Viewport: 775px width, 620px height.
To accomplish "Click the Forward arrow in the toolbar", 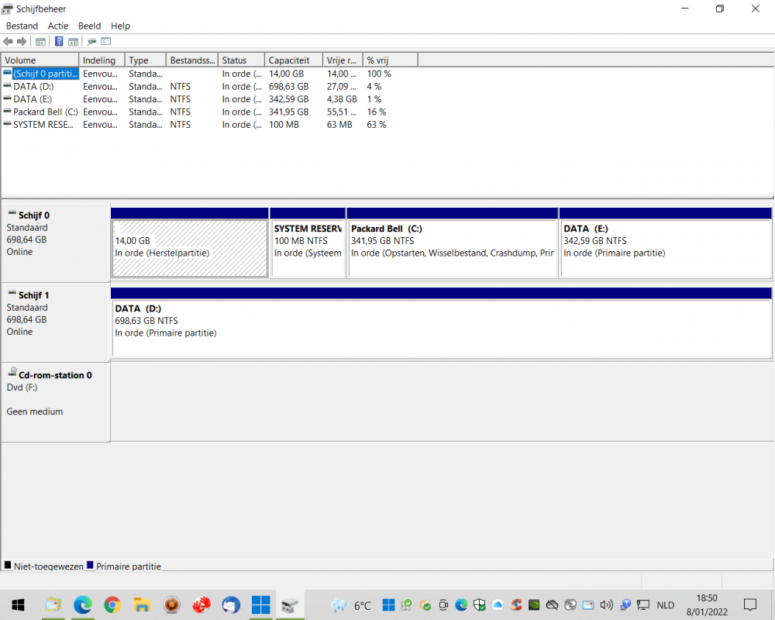I will [x=22, y=42].
